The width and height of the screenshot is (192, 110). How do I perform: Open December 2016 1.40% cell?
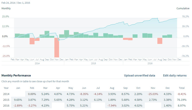pyautogui.click(x=168, y=105)
